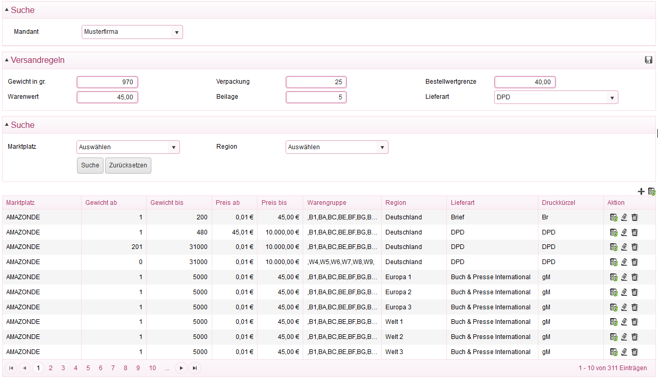658x379 pixels.
Task: Click the Warenwert input field
Action: point(108,97)
